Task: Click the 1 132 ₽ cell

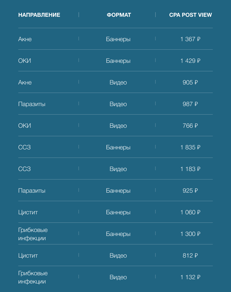Action: click(x=190, y=277)
